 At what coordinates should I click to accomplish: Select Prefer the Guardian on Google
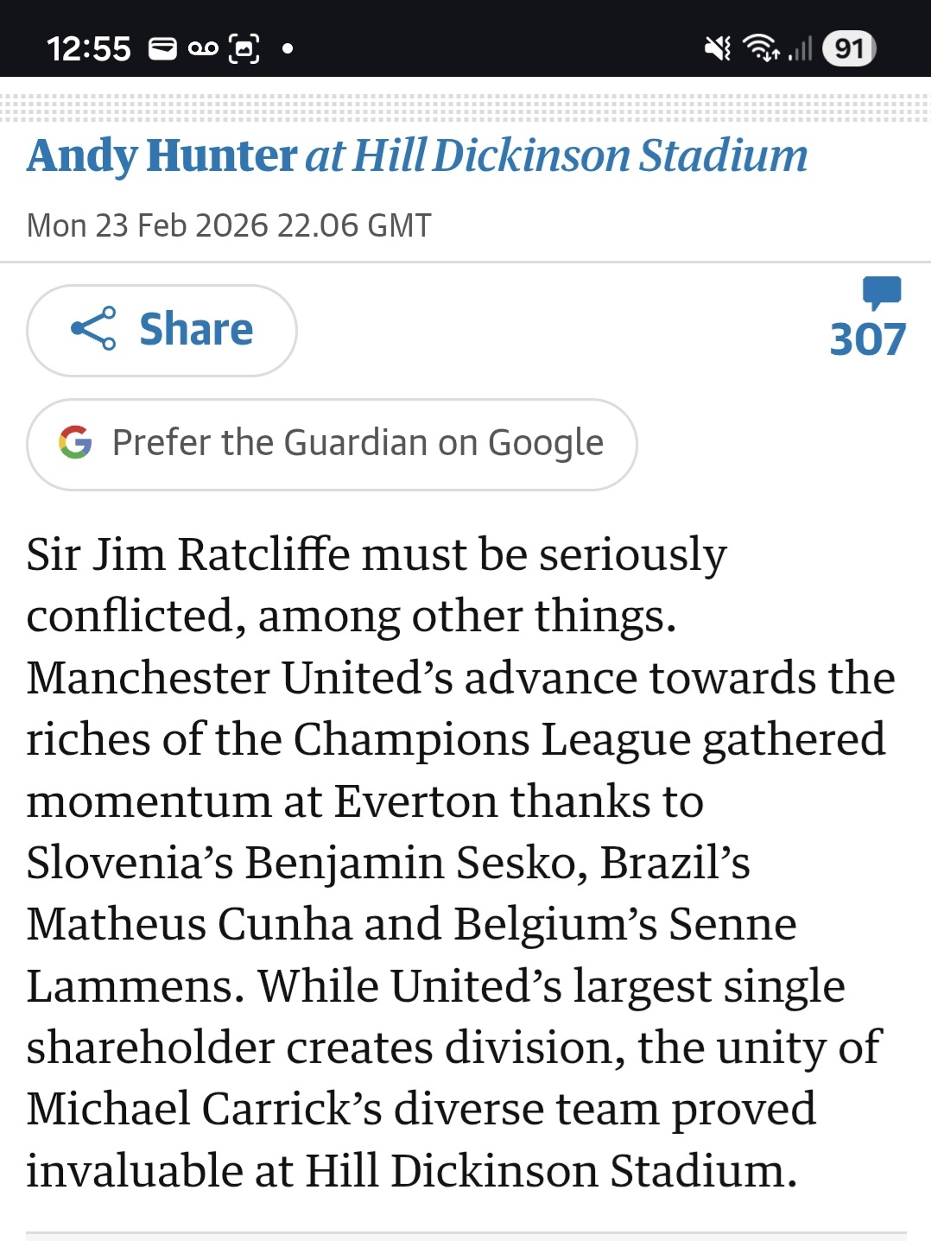tap(357, 443)
